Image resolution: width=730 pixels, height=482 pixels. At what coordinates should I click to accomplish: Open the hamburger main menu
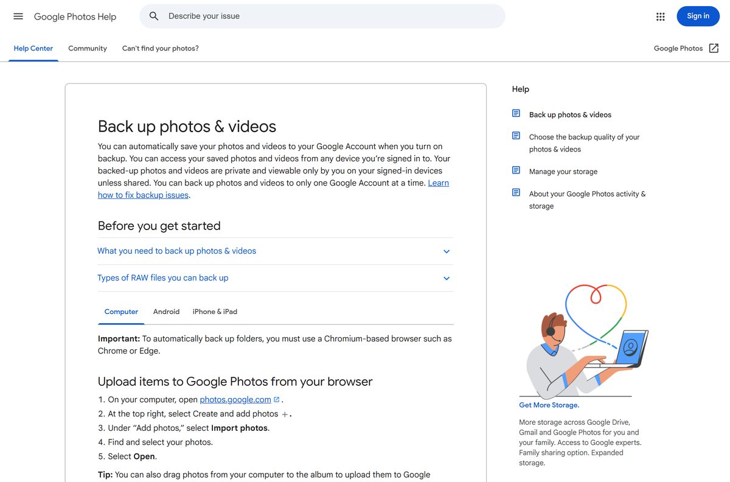(x=18, y=16)
